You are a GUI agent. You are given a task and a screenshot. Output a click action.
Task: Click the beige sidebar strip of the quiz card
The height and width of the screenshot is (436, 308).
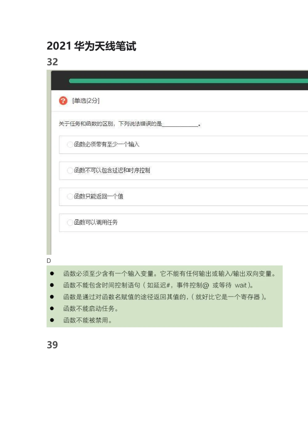pos(48,163)
